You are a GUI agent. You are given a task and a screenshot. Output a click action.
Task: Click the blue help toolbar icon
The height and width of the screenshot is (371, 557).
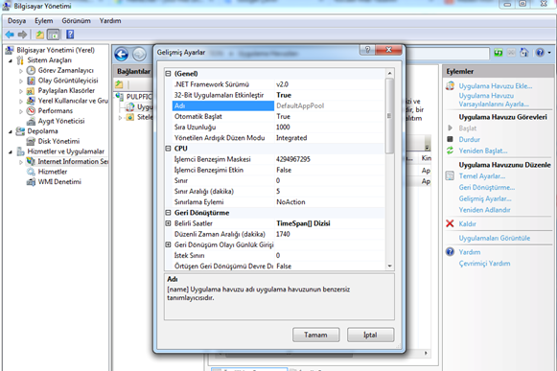tap(70, 35)
